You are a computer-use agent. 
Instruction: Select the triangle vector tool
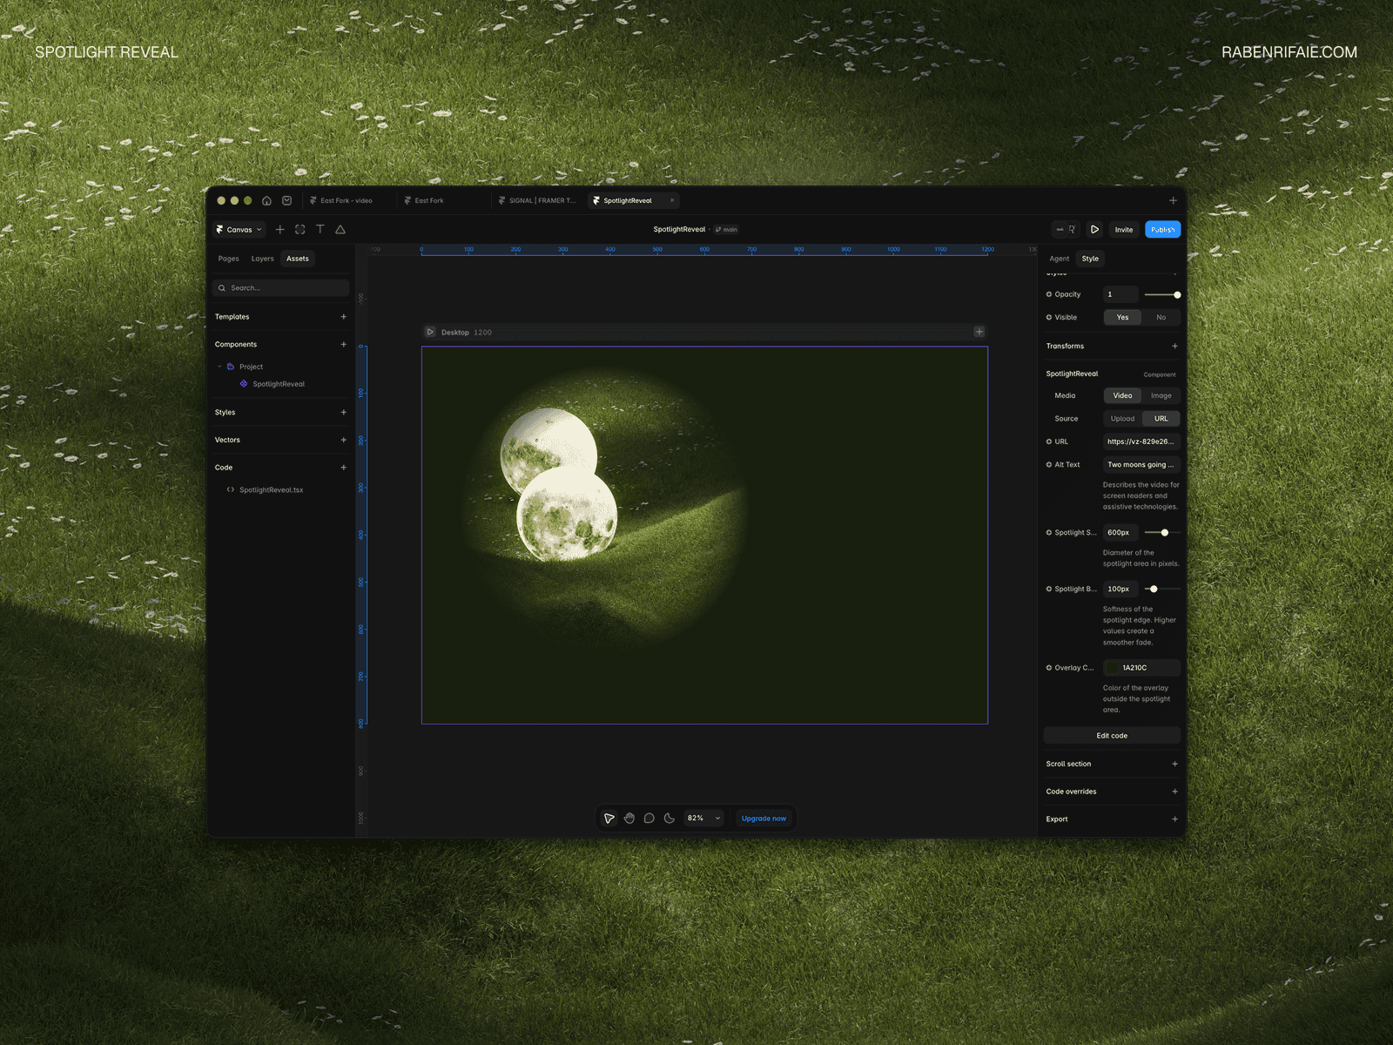coord(340,230)
